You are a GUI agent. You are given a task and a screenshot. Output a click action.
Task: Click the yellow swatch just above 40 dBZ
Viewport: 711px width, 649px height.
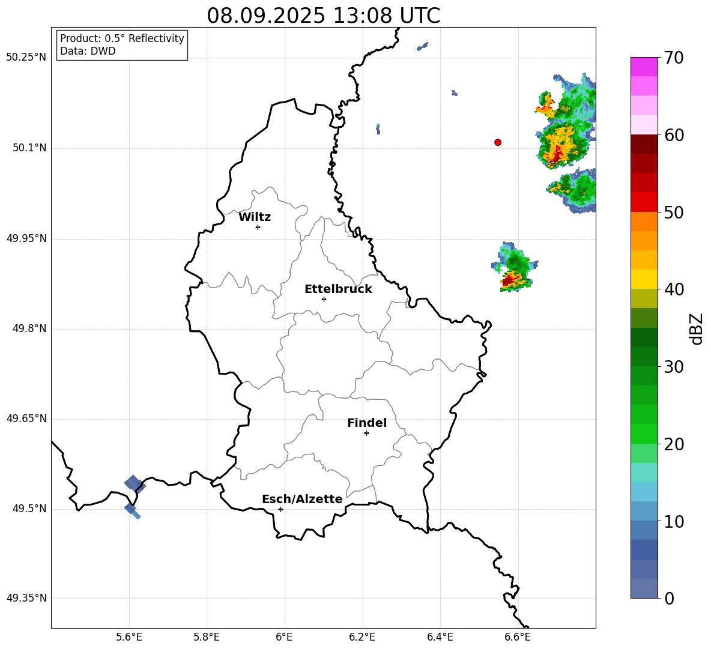click(644, 279)
